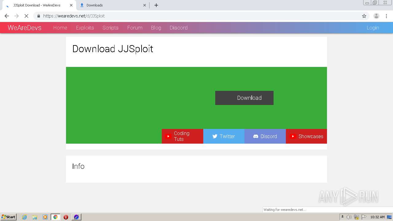Open the Twitter button
The width and height of the screenshot is (393, 221).
coord(224,136)
